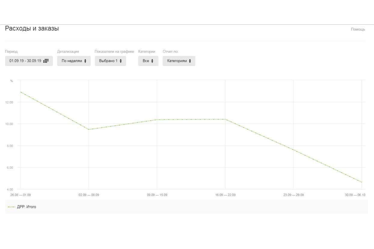This screenshot has height=249, width=374.
Task: Click the '12.00' y-axis value
Action: coord(9,102)
